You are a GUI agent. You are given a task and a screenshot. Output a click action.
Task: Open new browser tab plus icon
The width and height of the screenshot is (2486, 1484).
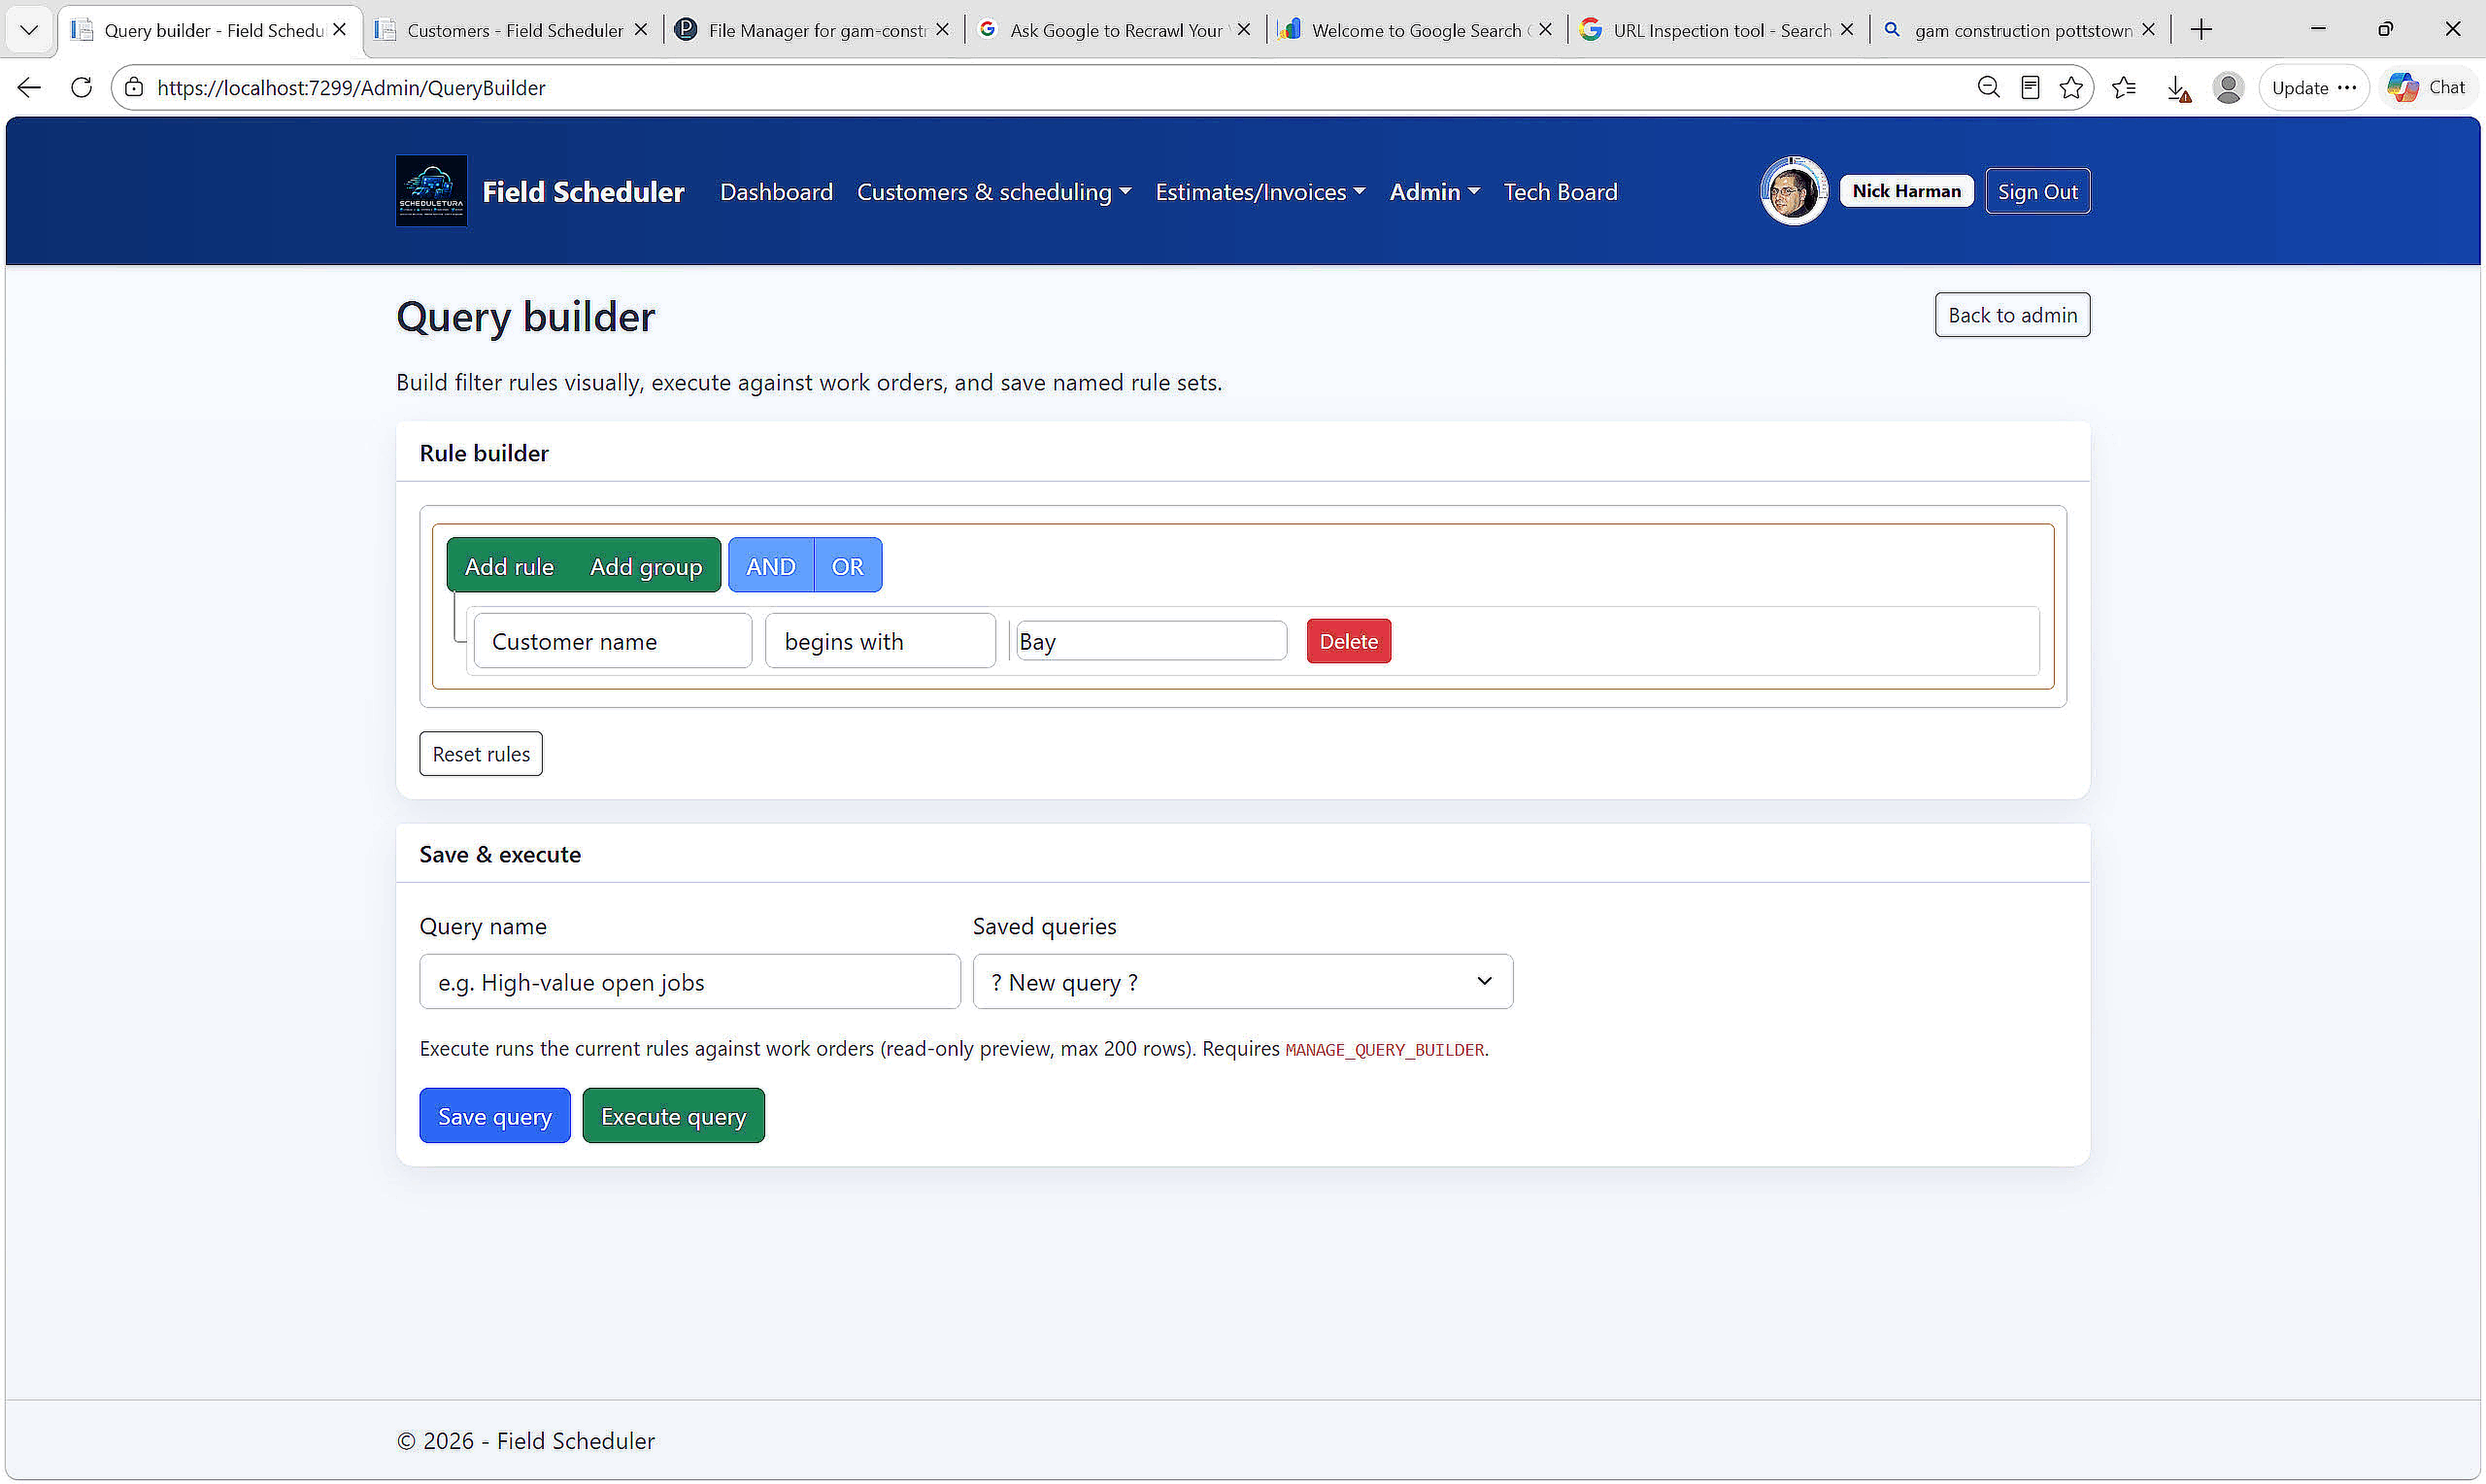(2201, 30)
